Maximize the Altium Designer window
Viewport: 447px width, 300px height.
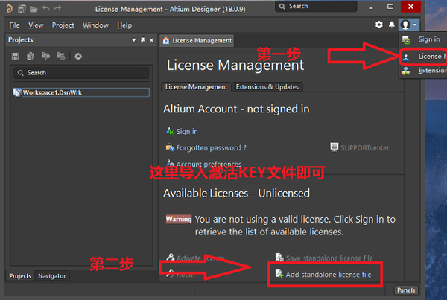[x=390, y=7]
